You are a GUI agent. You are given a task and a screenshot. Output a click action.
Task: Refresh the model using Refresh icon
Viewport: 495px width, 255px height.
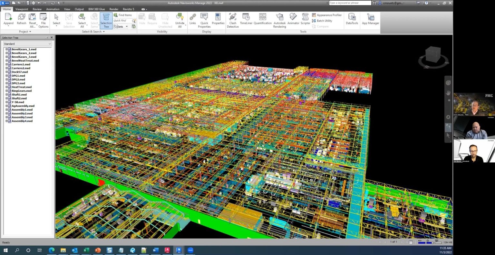click(x=22, y=19)
